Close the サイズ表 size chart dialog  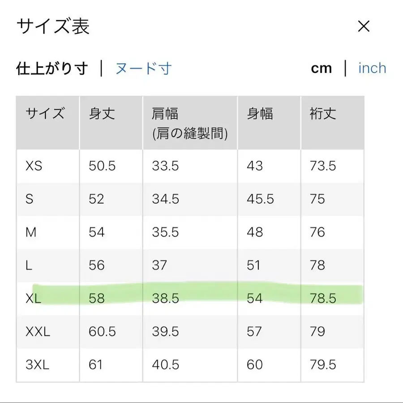[364, 26]
